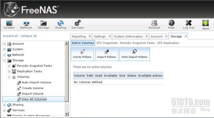
Task: Open the ZFS Snapshots sub-tab
Action: tap(107, 43)
